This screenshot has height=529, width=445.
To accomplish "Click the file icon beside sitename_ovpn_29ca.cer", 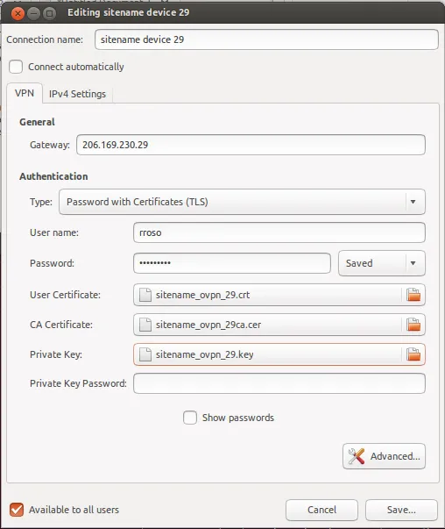I will point(145,325).
